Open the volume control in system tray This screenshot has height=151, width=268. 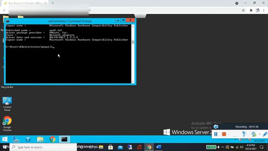click(242, 147)
